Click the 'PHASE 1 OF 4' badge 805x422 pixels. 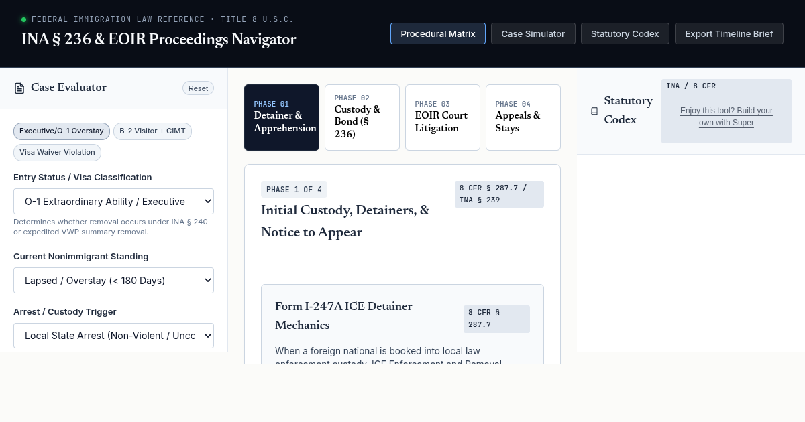[294, 190]
